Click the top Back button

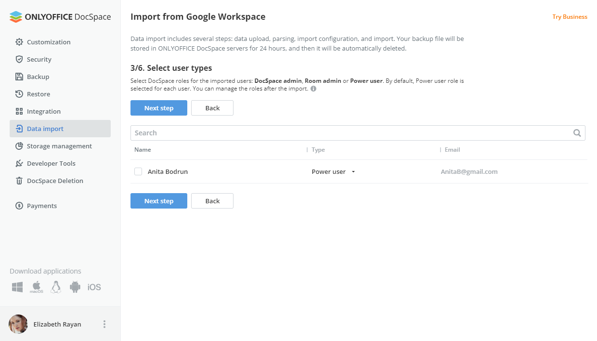click(212, 108)
